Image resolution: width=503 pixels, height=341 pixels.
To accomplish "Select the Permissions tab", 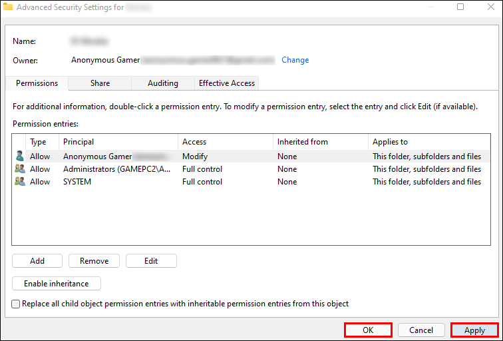I will (37, 83).
